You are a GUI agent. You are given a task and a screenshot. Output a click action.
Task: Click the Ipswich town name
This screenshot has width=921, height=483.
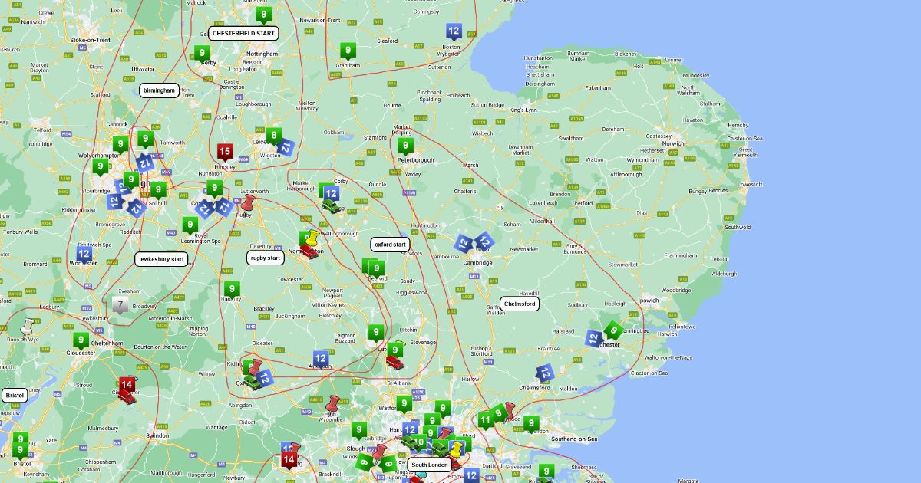[648, 301]
